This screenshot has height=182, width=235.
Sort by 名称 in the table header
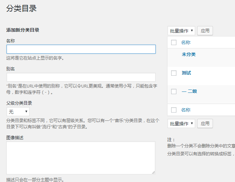pyautogui.click(x=186, y=42)
